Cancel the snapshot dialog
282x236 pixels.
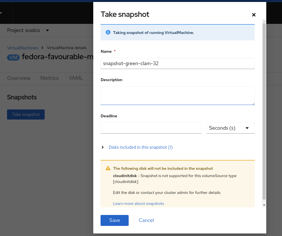point(146,220)
